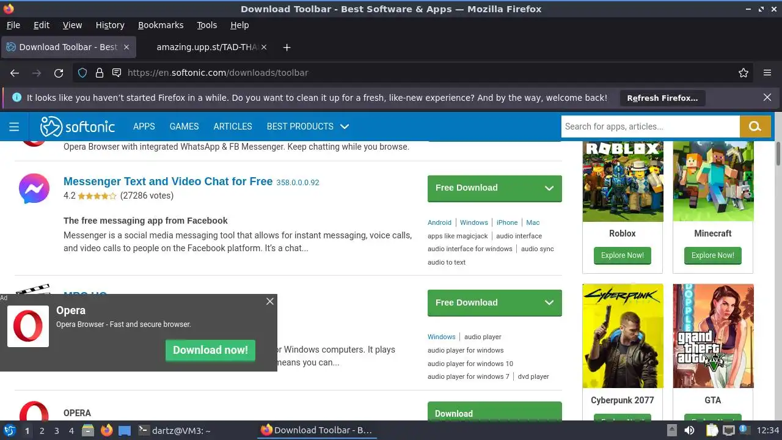Close the Opera ad popup
This screenshot has width=782, height=440.
point(270,301)
